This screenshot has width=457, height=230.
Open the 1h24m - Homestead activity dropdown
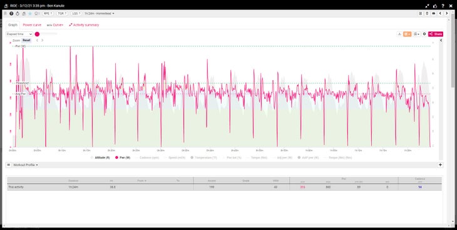100,13
